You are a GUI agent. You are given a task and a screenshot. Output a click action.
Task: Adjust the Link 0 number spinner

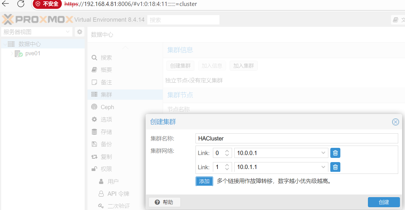pos(227,153)
